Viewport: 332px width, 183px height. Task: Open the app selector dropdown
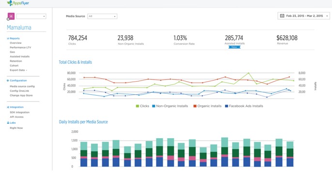31,16
